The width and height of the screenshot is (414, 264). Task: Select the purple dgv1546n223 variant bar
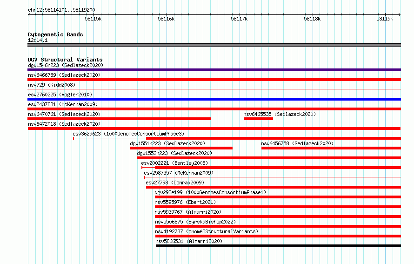tap(214, 70)
